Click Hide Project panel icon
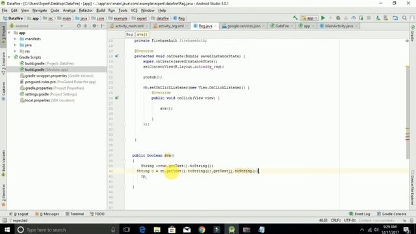 click(x=103, y=26)
